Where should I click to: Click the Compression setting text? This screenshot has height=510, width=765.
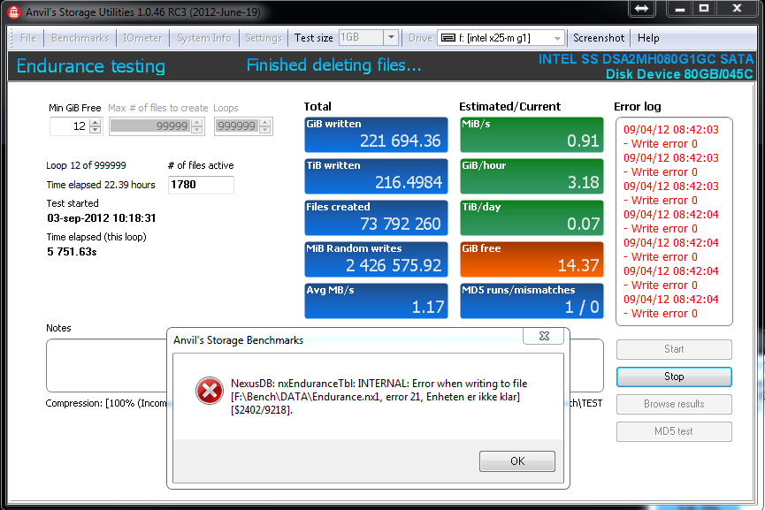[x=106, y=403]
